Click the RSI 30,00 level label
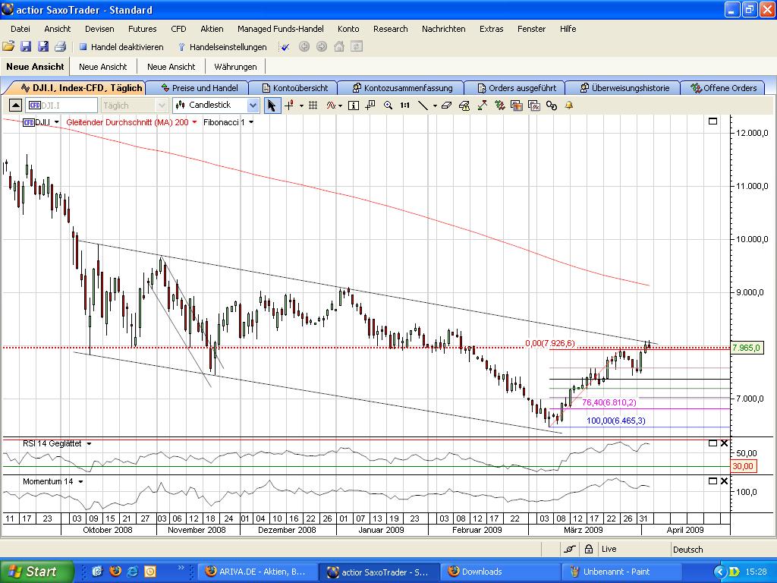The height and width of the screenshot is (583, 777). tap(743, 466)
